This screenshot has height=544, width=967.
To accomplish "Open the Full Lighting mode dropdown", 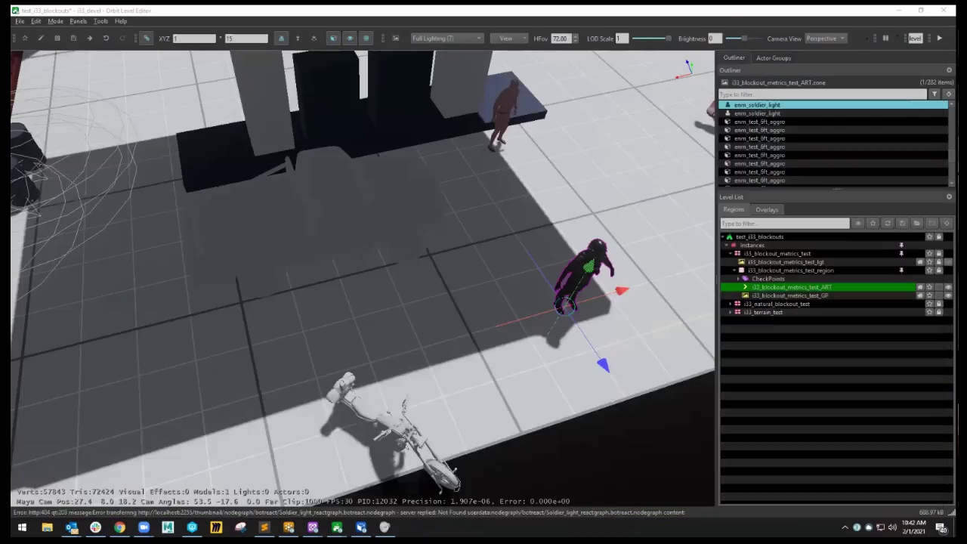I will tap(446, 39).
